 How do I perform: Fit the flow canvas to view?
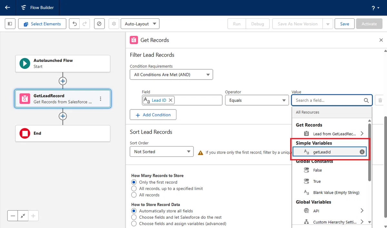pyautogui.click(x=23, y=216)
